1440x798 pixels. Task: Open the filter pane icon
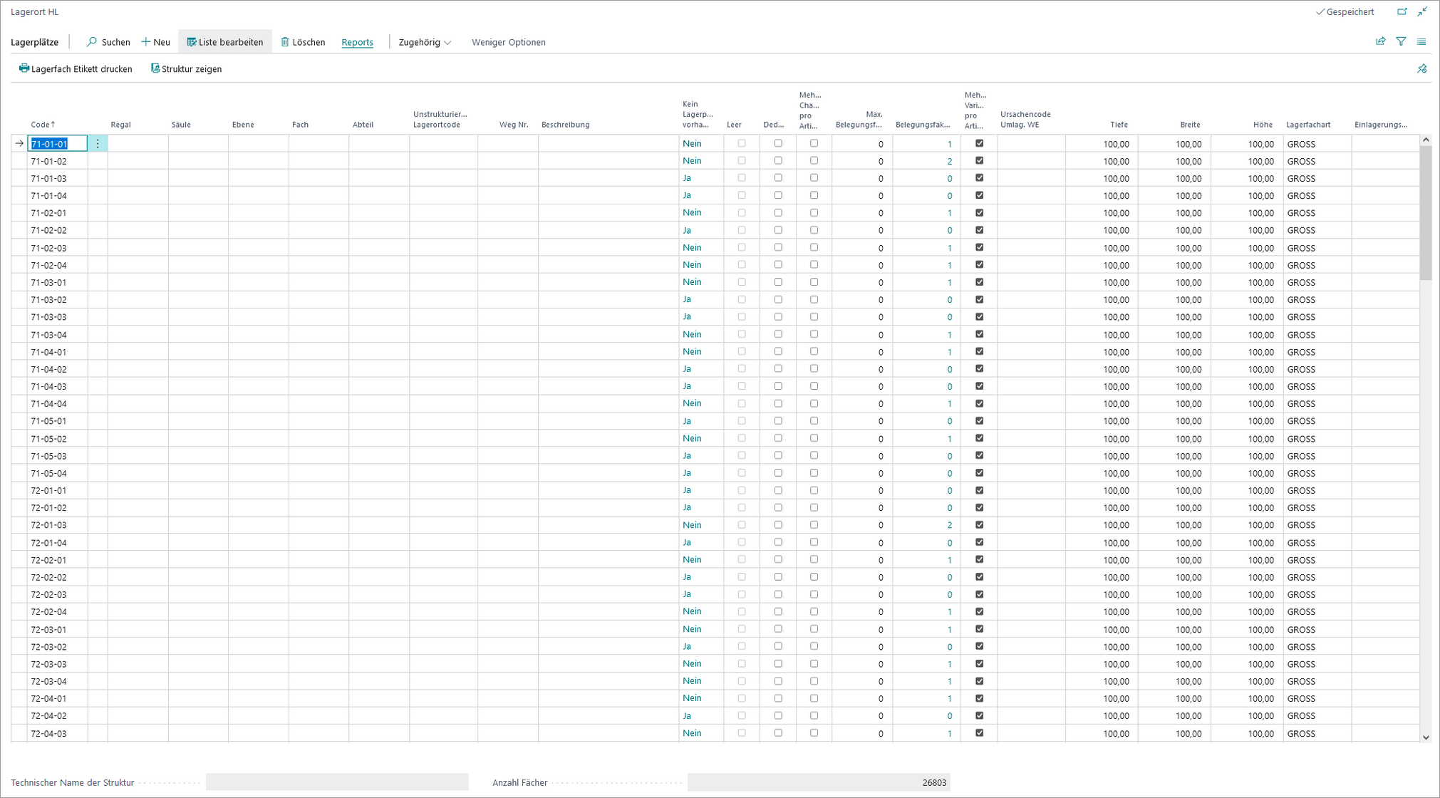[1402, 41]
